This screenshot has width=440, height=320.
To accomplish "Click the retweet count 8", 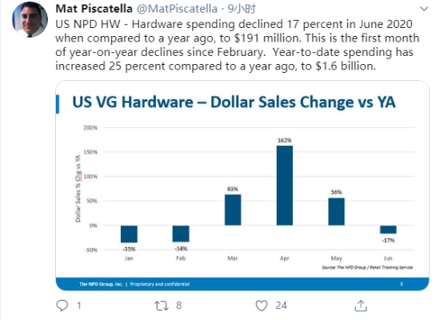I will point(178,306).
